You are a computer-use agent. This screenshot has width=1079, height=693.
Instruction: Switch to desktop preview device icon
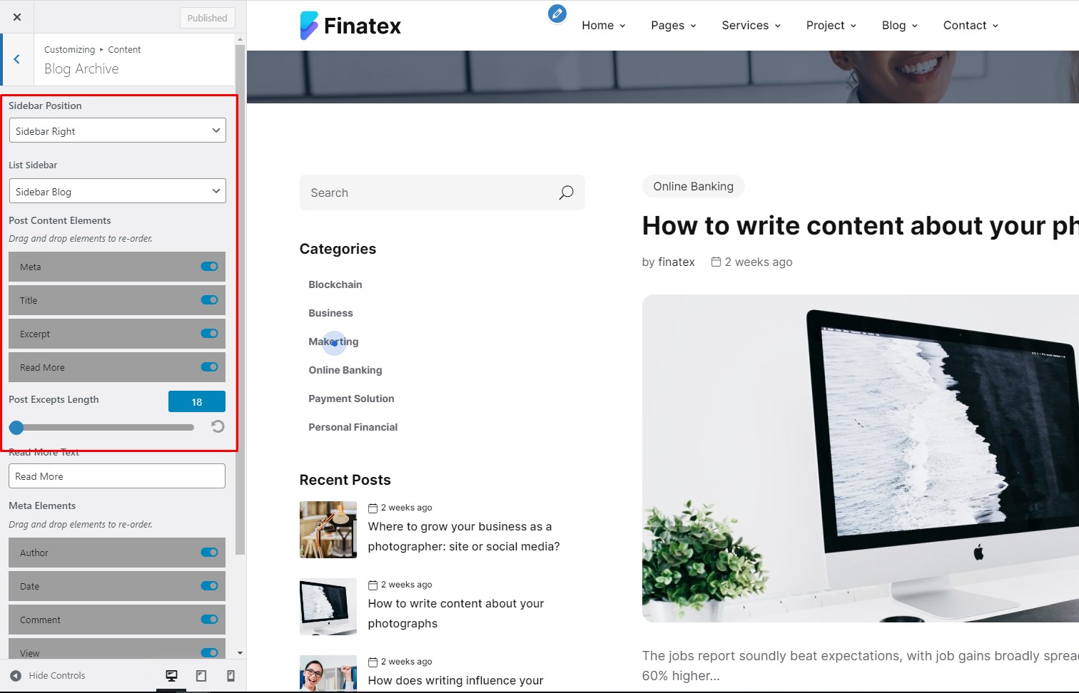(x=171, y=676)
